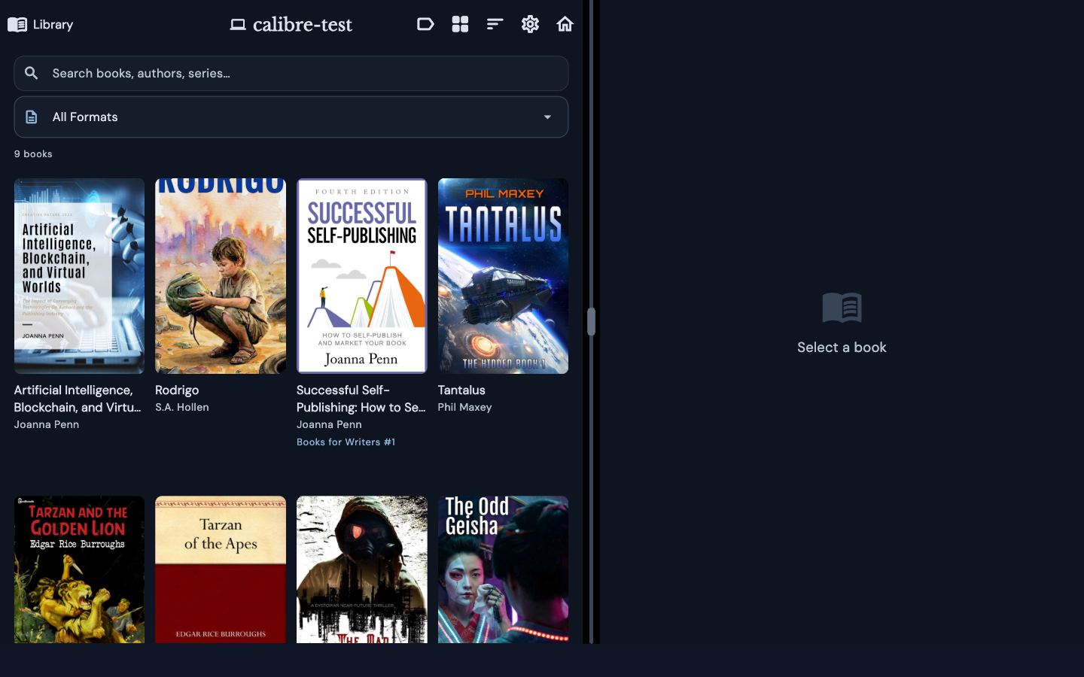Click the Select a book placeholder icon
The height and width of the screenshot is (677, 1084).
842,308
